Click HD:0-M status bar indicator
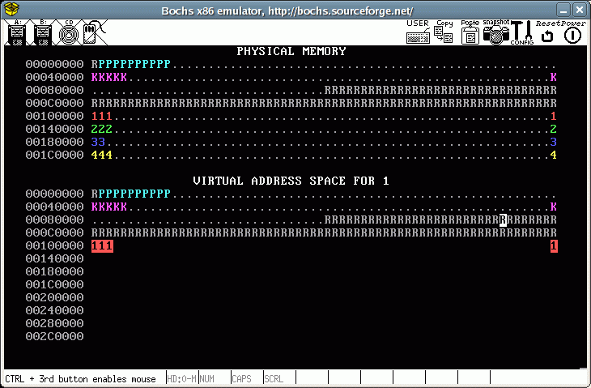 tap(181, 378)
